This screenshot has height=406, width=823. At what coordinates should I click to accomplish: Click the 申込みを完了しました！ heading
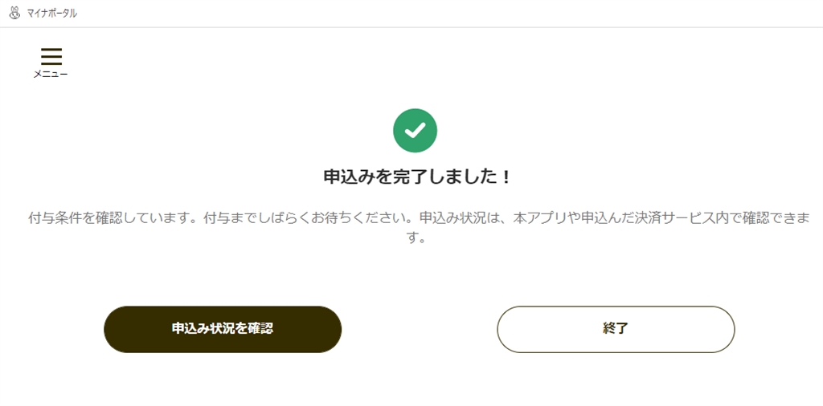(x=417, y=177)
